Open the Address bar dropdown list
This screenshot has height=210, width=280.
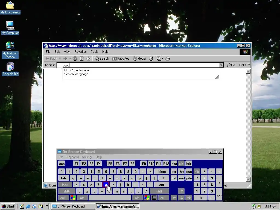pos(221,65)
